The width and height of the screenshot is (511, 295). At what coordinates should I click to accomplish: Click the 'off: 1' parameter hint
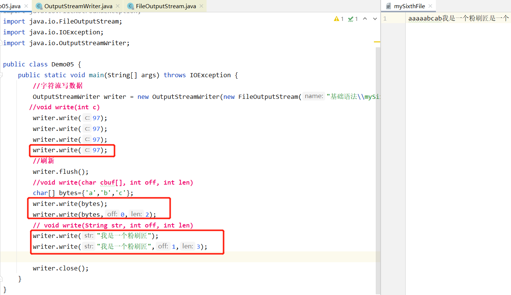(x=167, y=246)
